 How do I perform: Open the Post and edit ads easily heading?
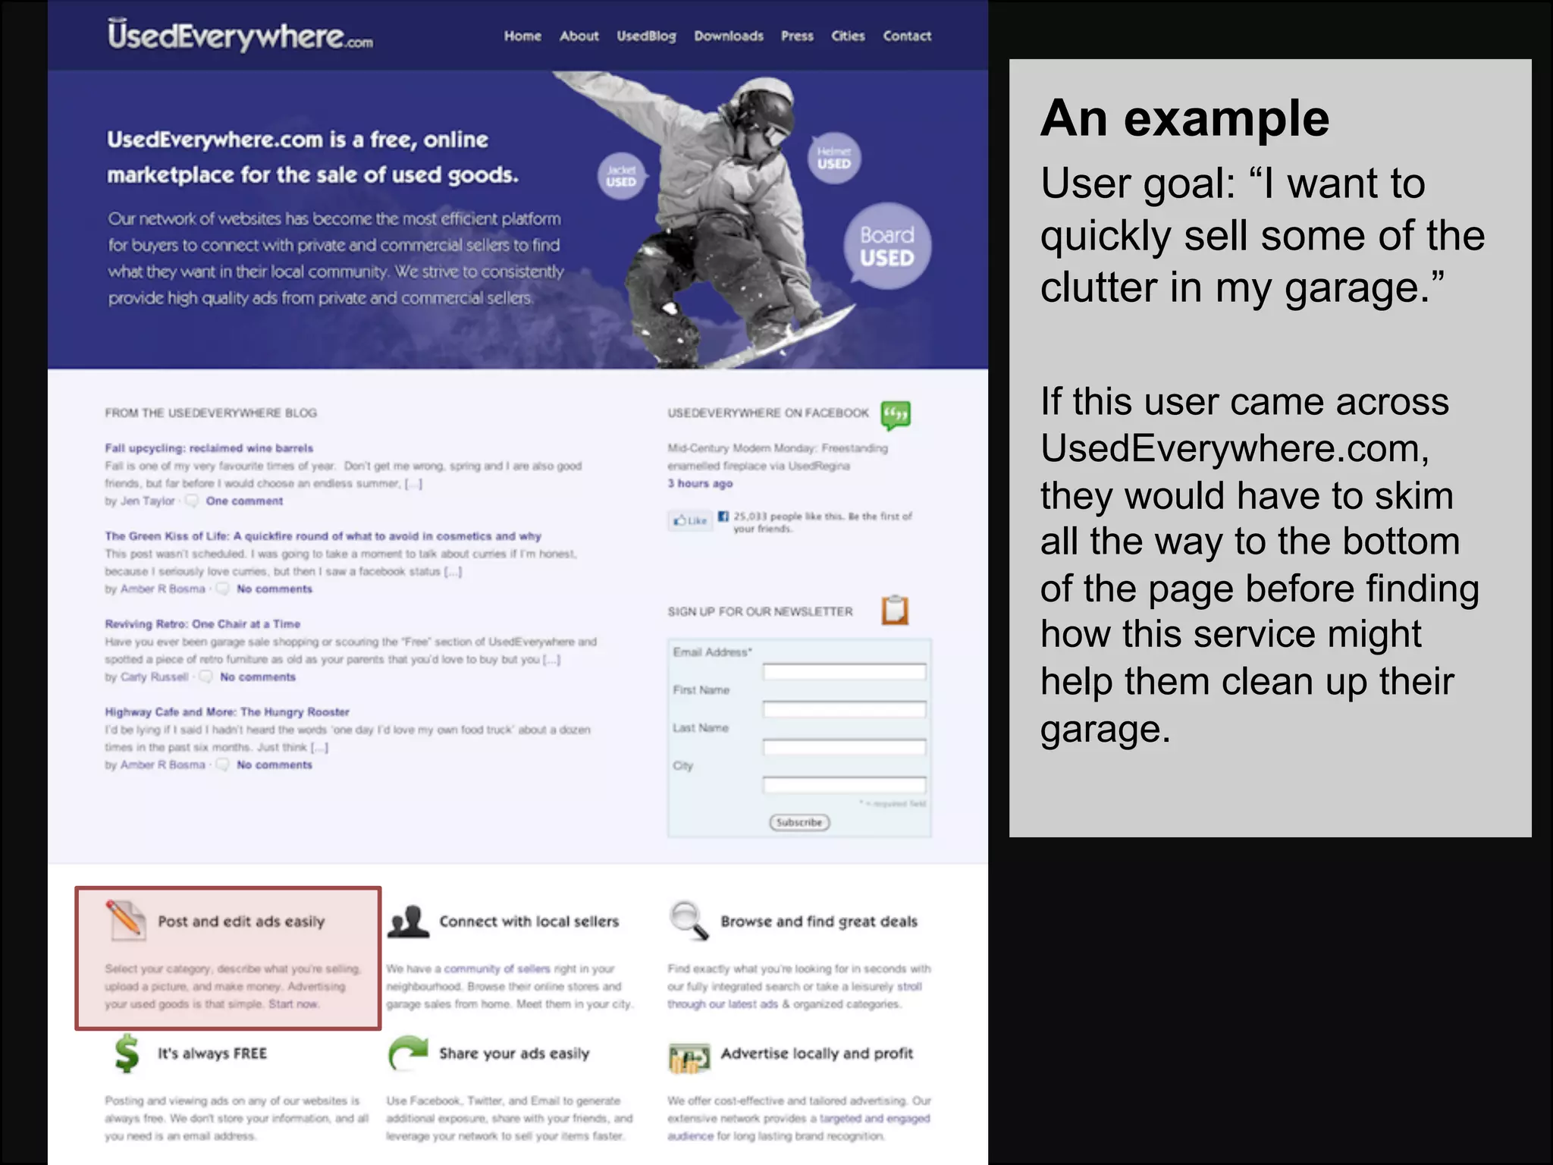[x=241, y=922]
